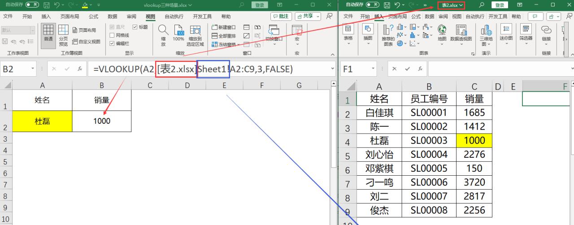Viewport: 574px width, 225px height.
Task: Open 自定义视图 custom views
Action: 86,42
